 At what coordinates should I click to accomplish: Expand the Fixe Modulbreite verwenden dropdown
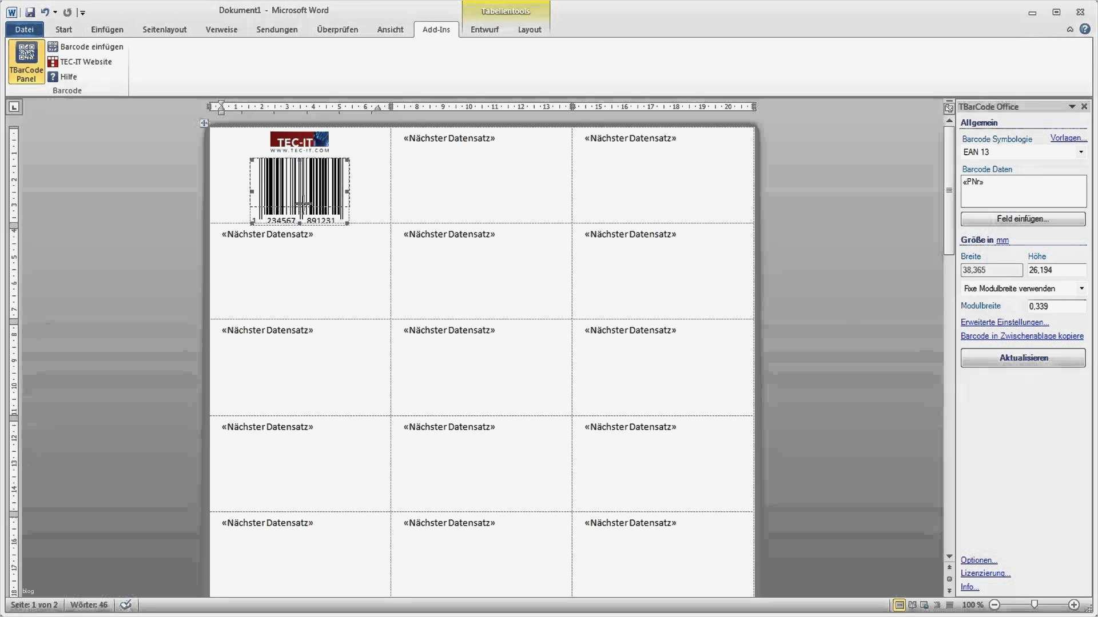click(x=1081, y=289)
